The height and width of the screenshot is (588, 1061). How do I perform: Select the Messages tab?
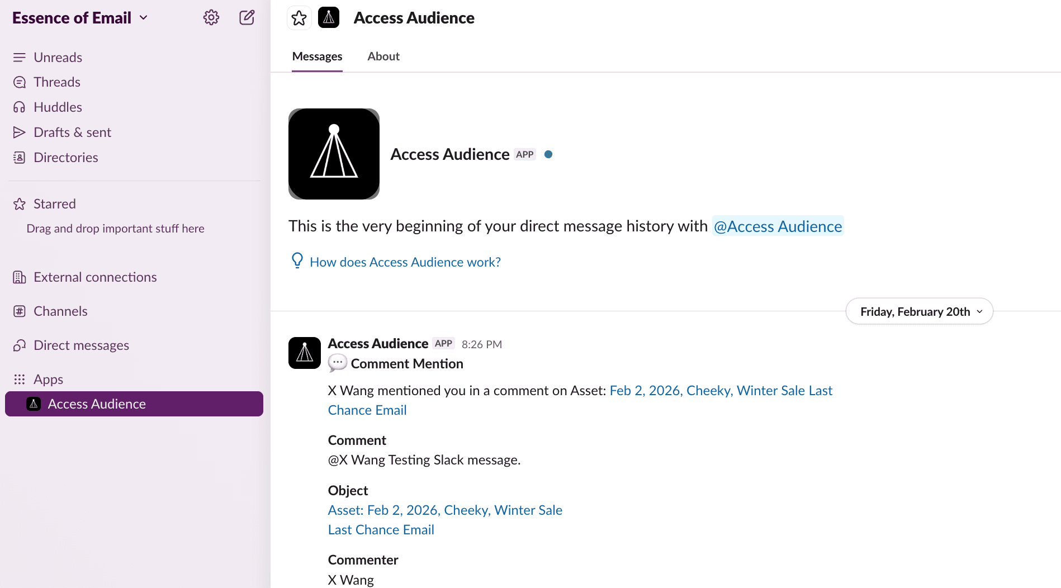point(317,56)
